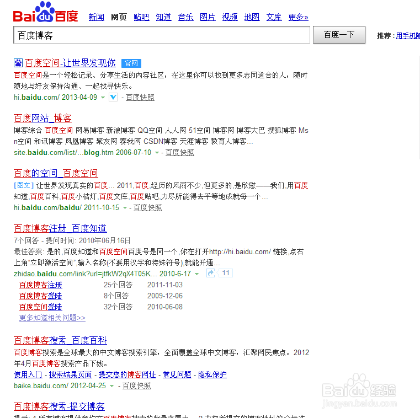Click the blue V verification icon
This screenshot has width=420, height=418.
tap(113, 97)
